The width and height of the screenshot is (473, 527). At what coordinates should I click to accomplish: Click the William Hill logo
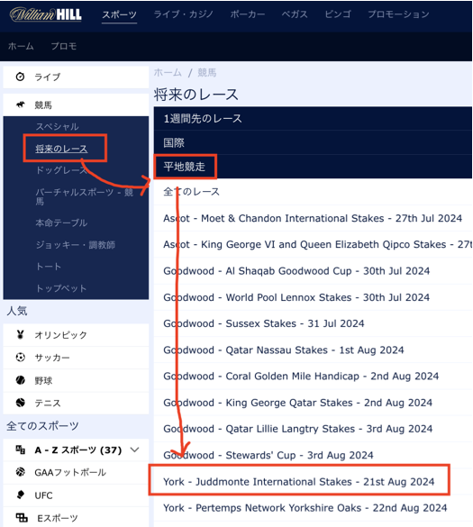46,14
